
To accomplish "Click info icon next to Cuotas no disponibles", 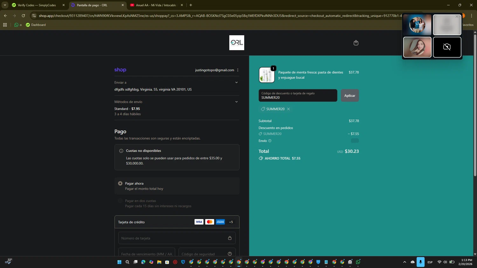I will pyautogui.click(x=121, y=151).
